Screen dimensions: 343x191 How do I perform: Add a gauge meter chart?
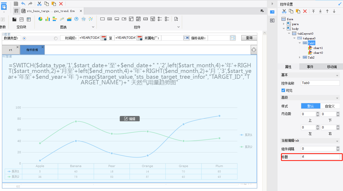[76, 19]
